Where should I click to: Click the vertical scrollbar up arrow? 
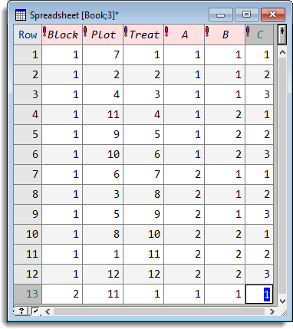[282, 53]
